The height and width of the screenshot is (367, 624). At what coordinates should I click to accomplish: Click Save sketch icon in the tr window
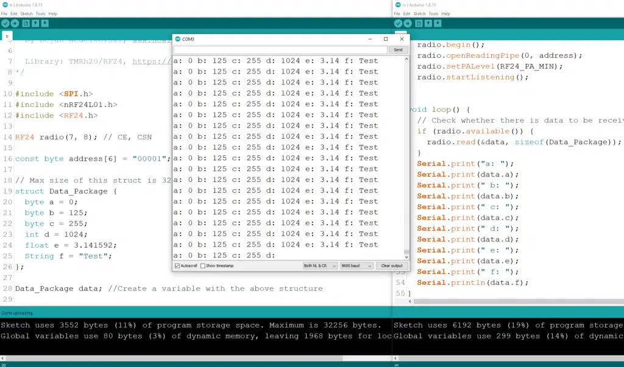pyautogui.click(x=45, y=23)
